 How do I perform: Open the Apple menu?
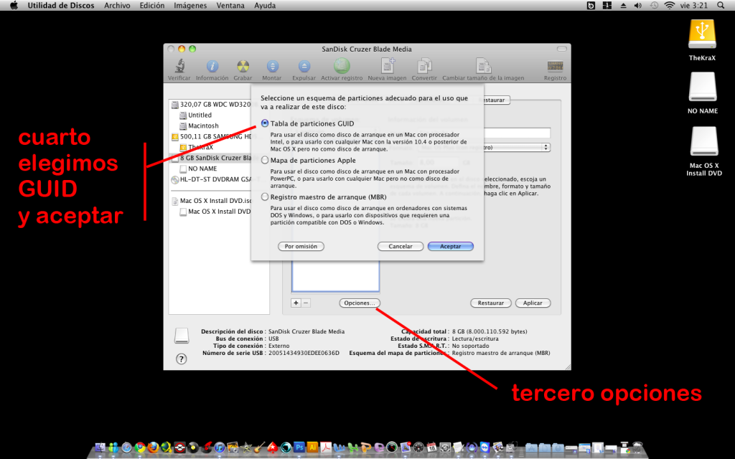click(14, 6)
